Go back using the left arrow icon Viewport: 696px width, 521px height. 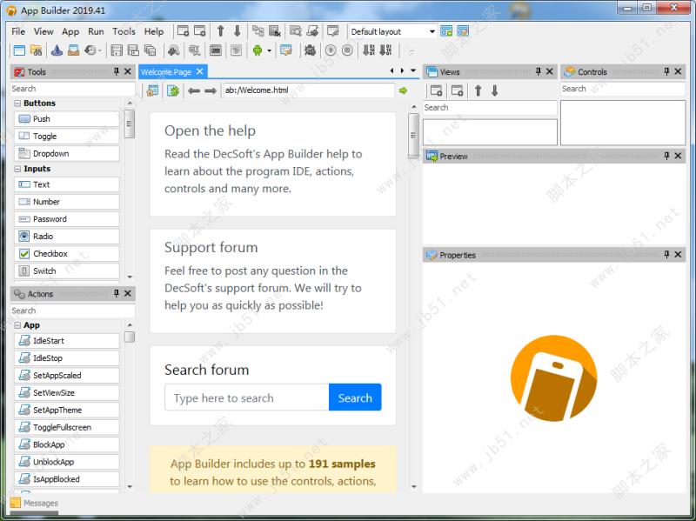193,90
